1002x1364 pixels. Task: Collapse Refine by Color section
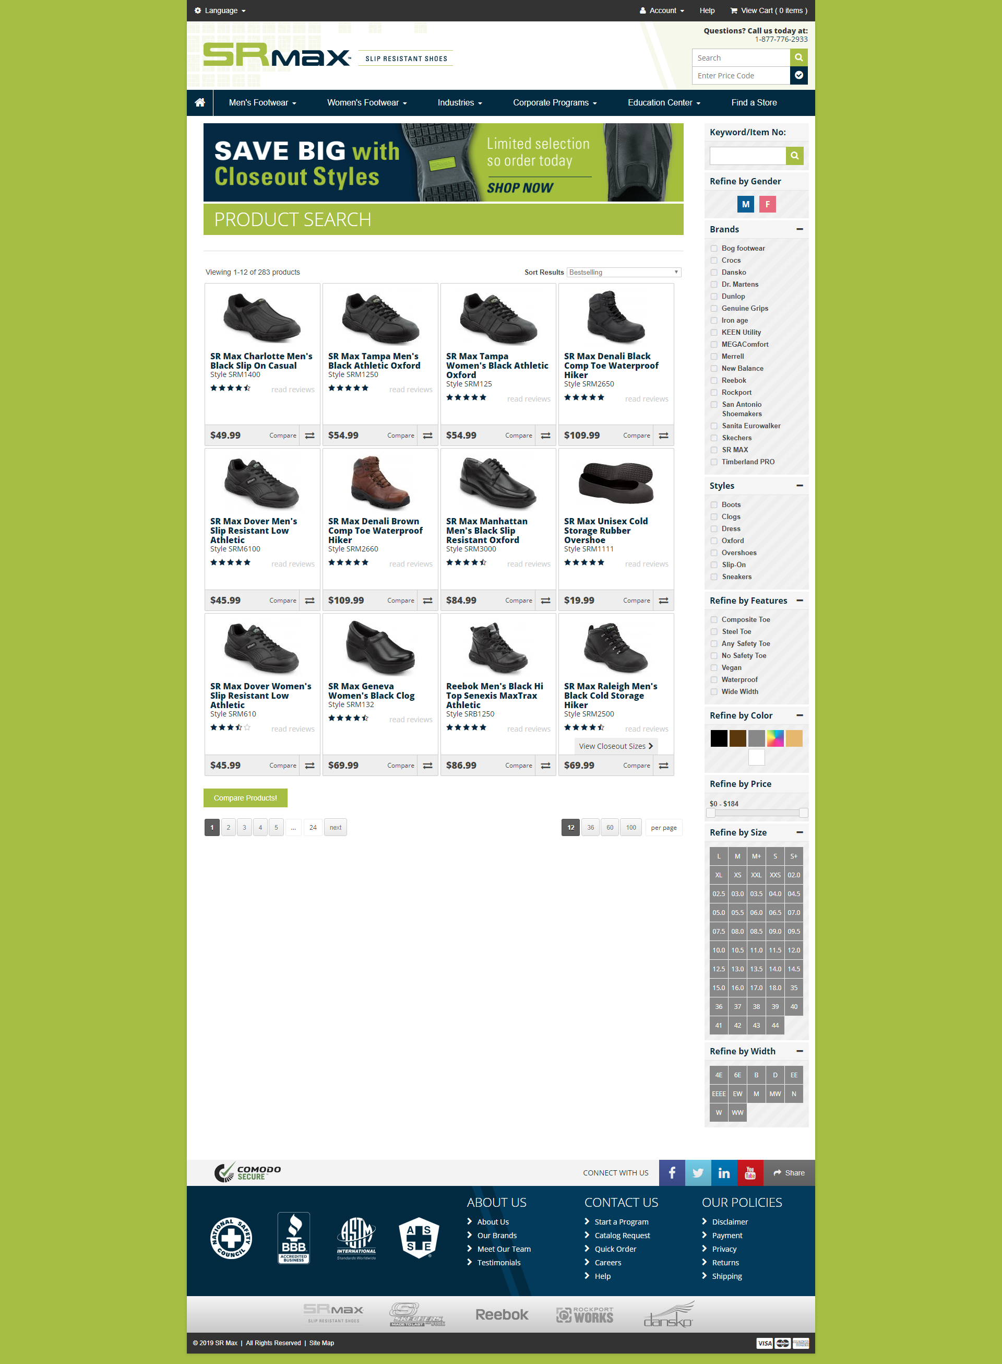tap(800, 715)
